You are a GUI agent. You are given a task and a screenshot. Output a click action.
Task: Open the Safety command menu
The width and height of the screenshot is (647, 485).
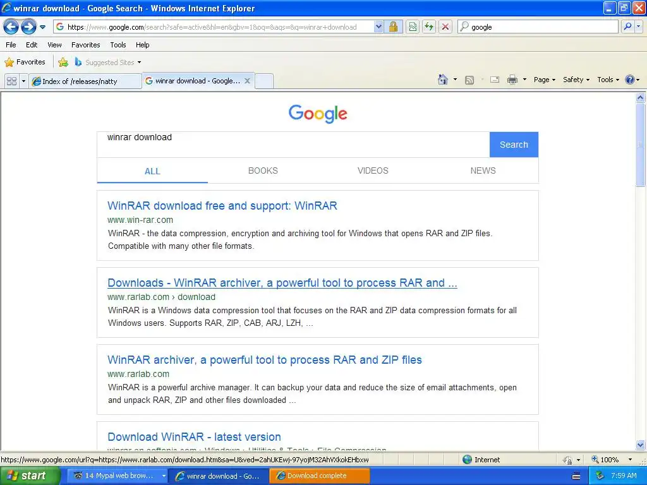(576, 80)
